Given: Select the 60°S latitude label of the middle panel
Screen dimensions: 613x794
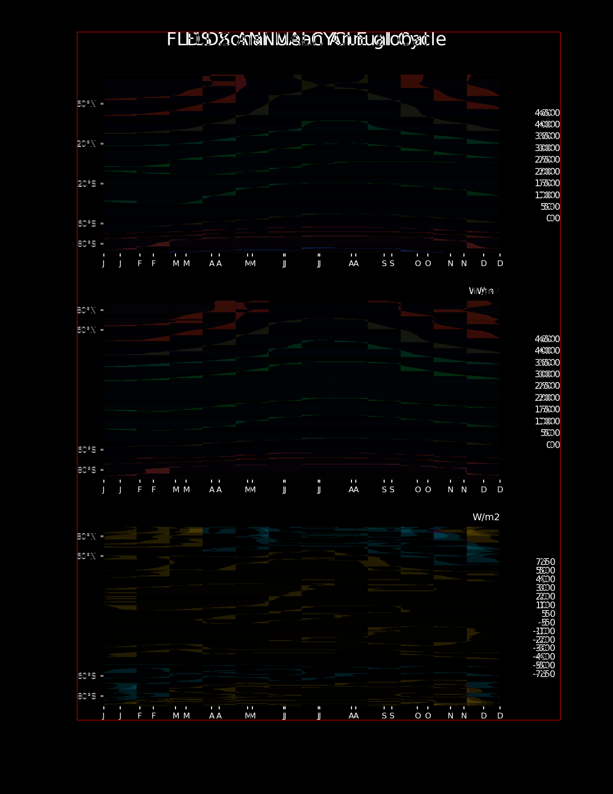Looking at the screenshot, I should [87, 450].
